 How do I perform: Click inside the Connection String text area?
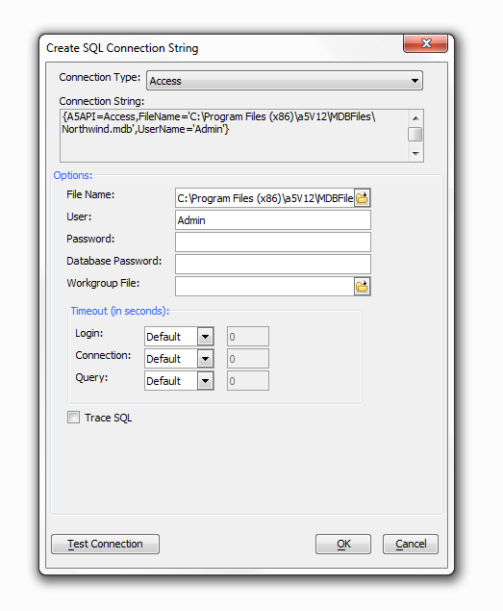(234, 136)
